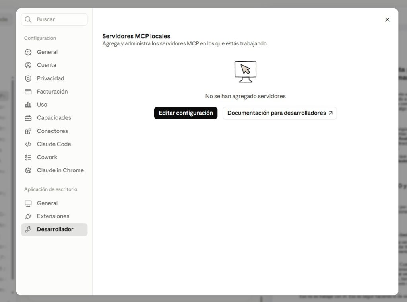Click the Aplicación de escritorio section label
This screenshot has height=302, width=407.
pos(50,189)
